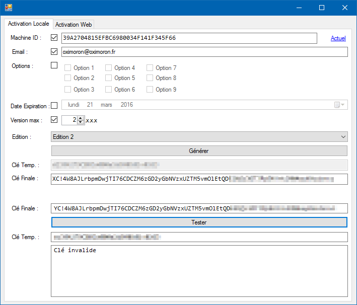Click the result box showing Clé invalide

(x=199, y=271)
